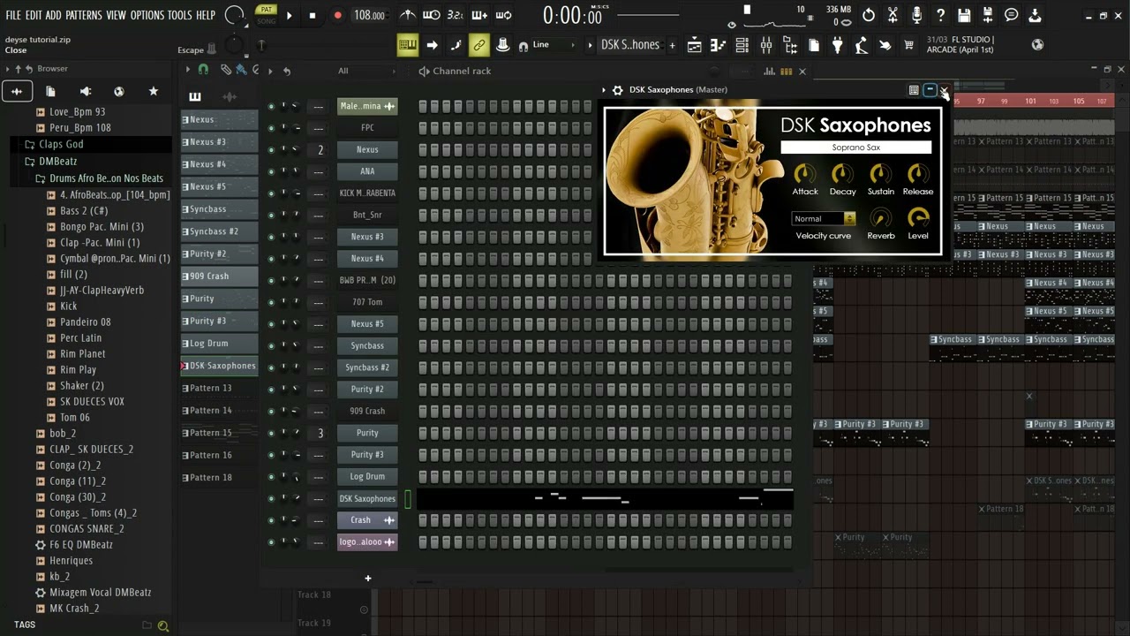Click the Undo history circular arrow icon
The image size is (1130, 636).
[869, 15]
